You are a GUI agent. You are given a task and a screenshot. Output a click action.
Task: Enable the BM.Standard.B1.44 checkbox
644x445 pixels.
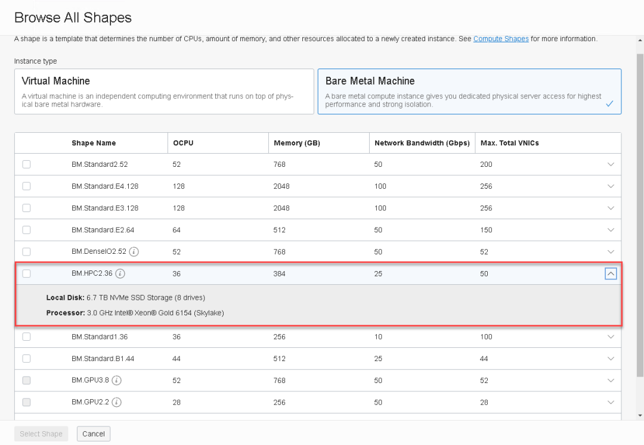pyautogui.click(x=26, y=359)
